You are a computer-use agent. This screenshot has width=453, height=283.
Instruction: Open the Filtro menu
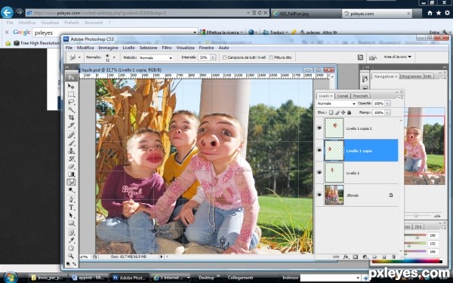(167, 48)
